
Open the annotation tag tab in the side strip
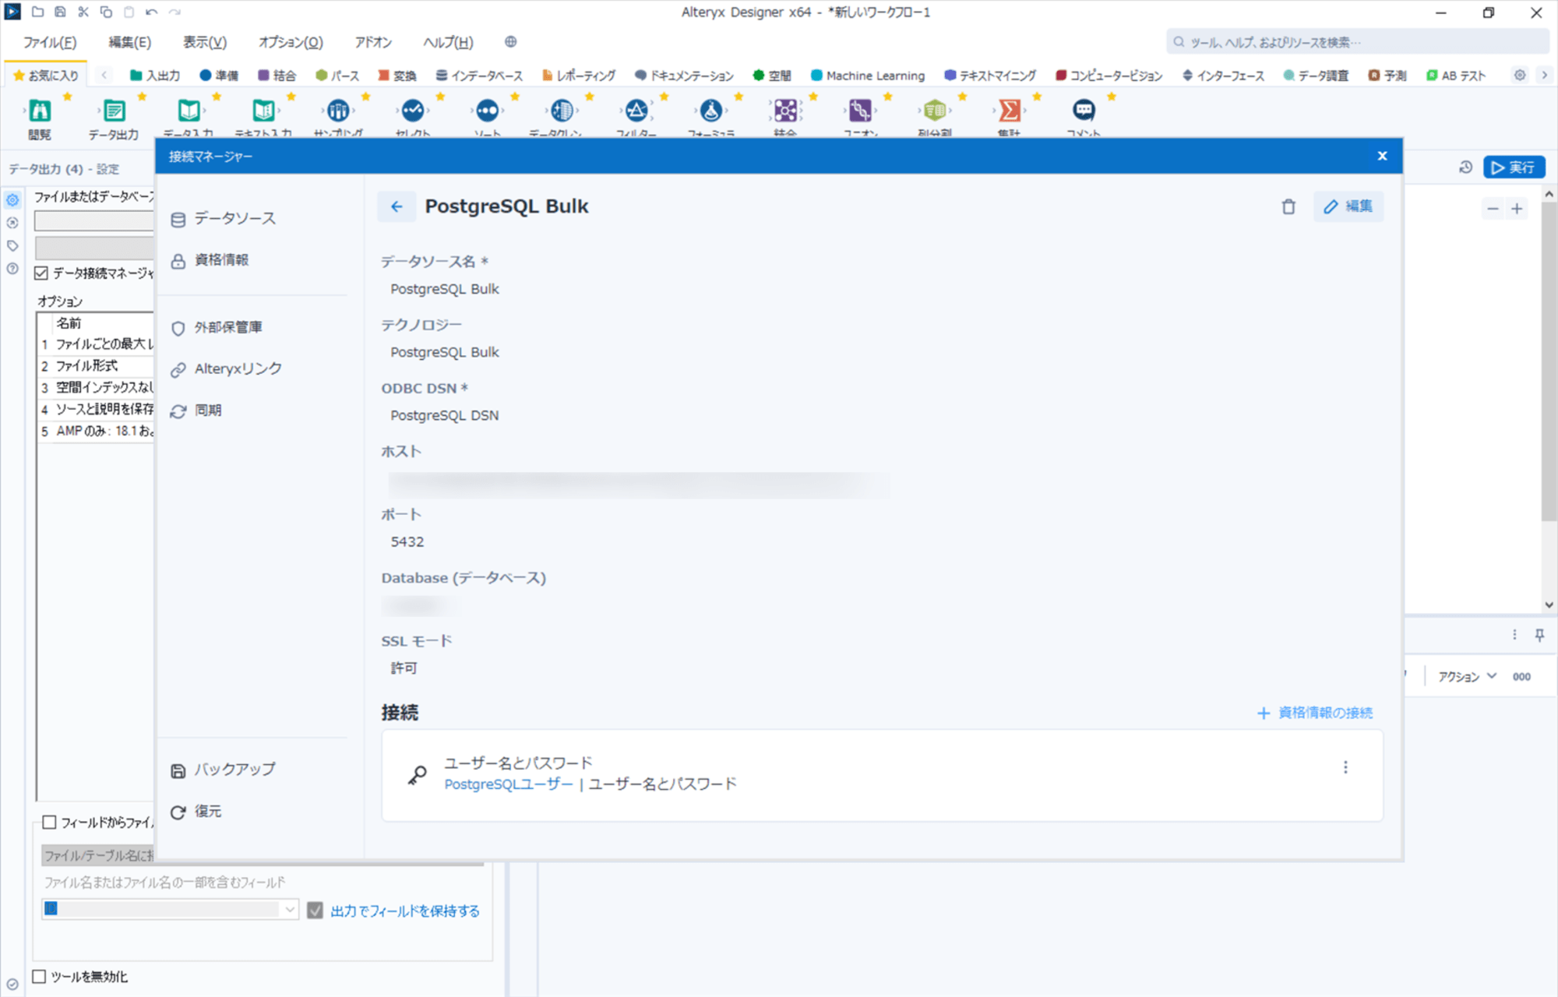coord(12,246)
